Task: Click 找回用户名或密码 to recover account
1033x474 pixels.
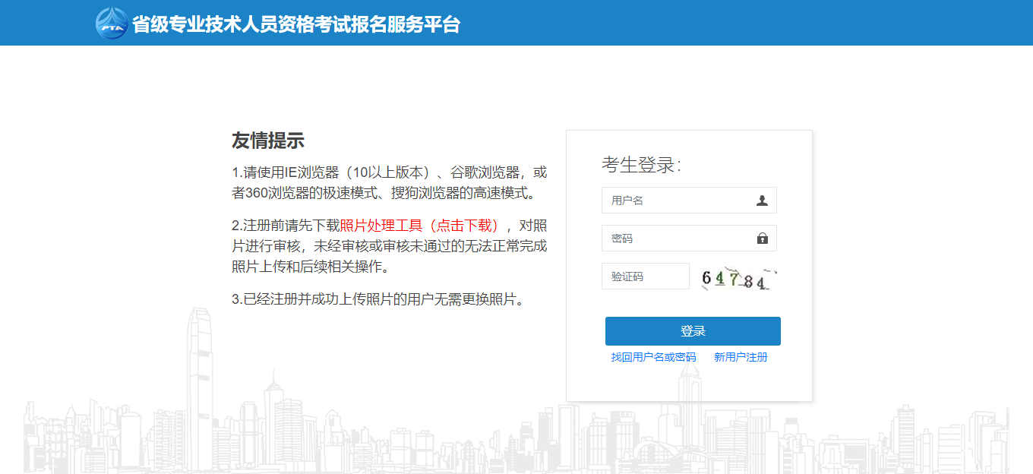Action: (655, 356)
